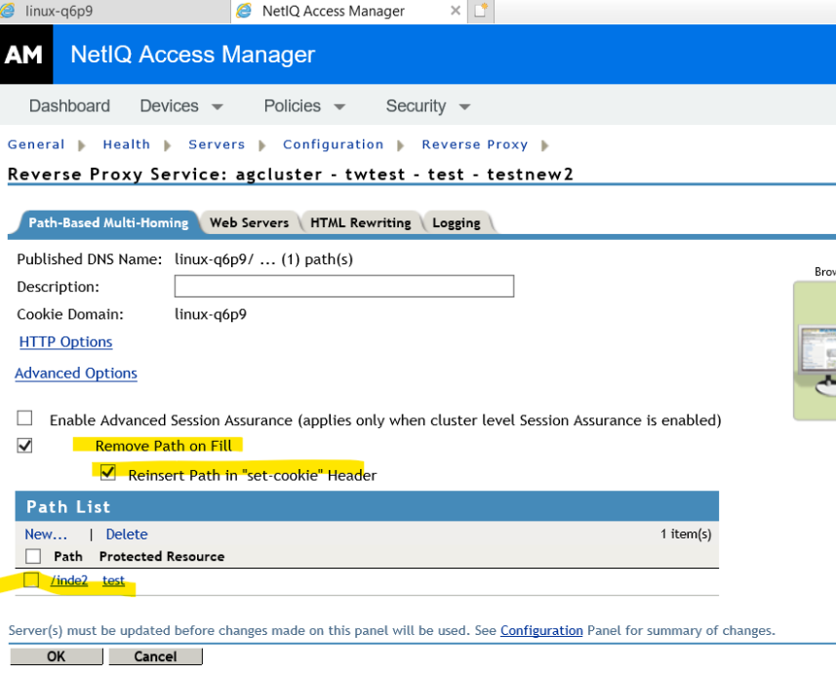Expand the Devices dropdown menu
The height and width of the screenshot is (673, 836).
point(180,105)
